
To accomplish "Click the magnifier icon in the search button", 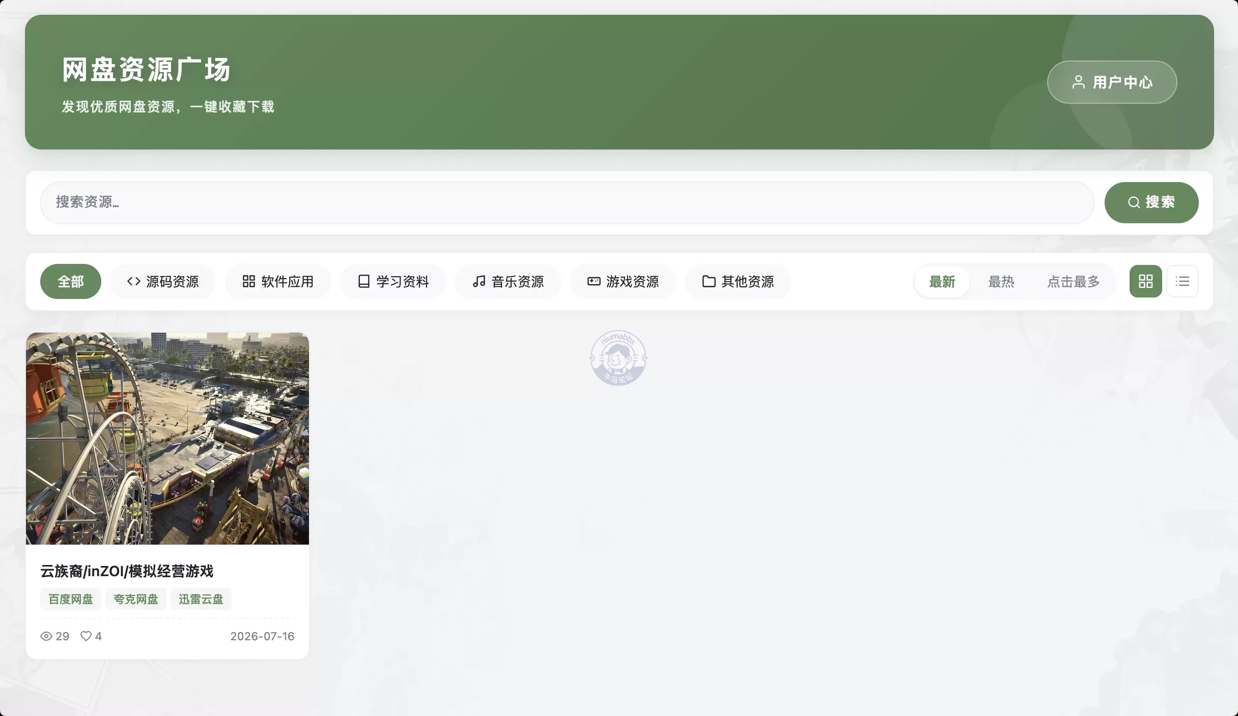I will click(x=1134, y=202).
